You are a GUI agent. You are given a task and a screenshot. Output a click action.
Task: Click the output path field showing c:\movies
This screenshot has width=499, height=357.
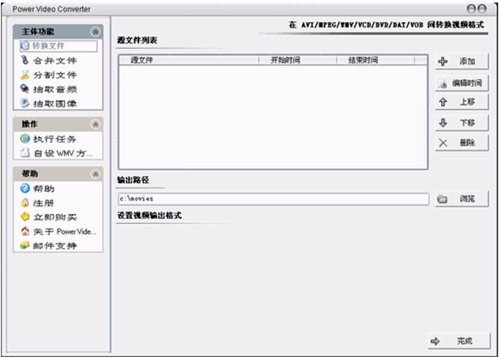pyautogui.click(x=273, y=199)
